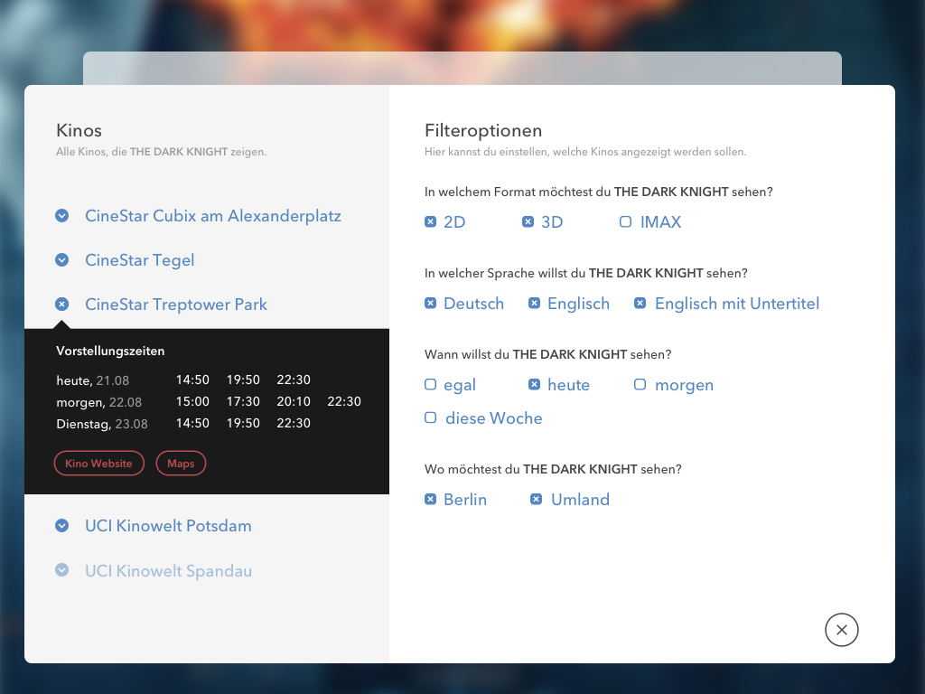Viewport: 925px width, 694px height.
Task: Uncheck Englisch mit Untertitel checkbox
Action: click(x=640, y=304)
